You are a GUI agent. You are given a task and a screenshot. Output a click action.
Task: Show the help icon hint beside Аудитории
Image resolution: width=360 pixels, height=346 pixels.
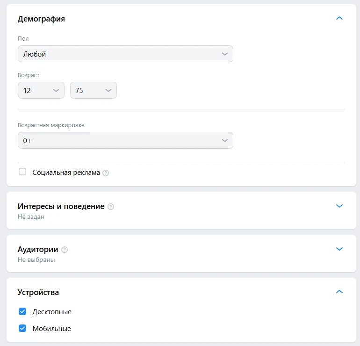(x=65, y=250)
